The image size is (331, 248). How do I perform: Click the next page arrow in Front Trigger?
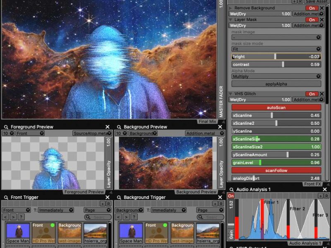(13, 217)
